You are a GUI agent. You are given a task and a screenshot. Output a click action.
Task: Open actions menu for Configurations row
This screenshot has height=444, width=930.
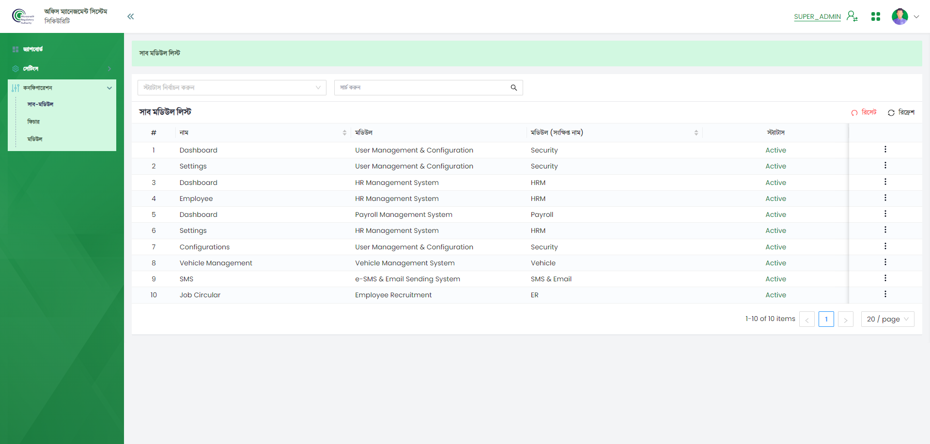[x=885, y=246]
